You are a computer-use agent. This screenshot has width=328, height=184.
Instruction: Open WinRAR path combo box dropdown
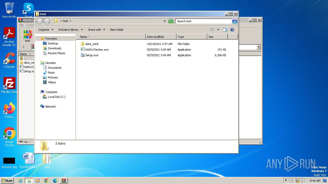[259, 47]
